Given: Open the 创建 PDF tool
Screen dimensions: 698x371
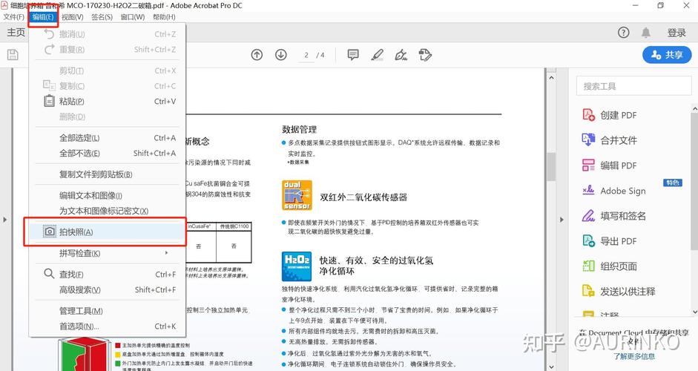Looking at the screenshot, I should click(610, 115).
